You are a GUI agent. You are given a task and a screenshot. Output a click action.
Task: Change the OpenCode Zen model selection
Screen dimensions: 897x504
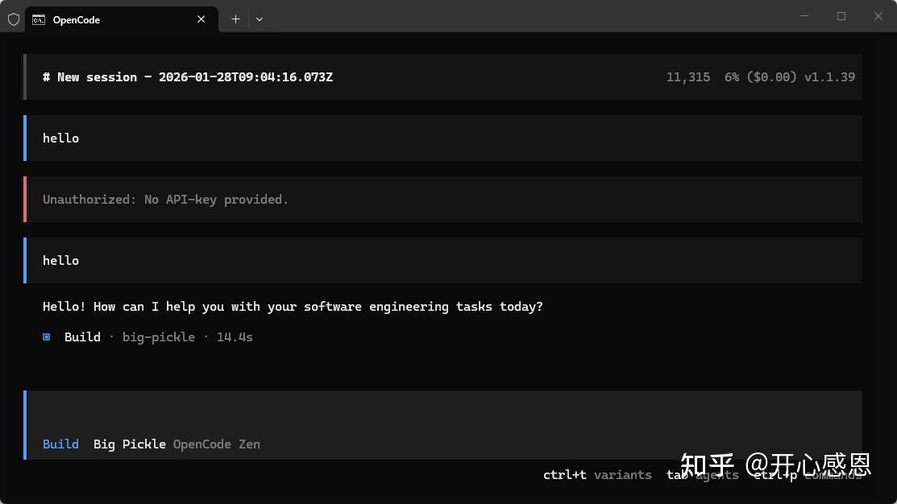coord(216,444)
